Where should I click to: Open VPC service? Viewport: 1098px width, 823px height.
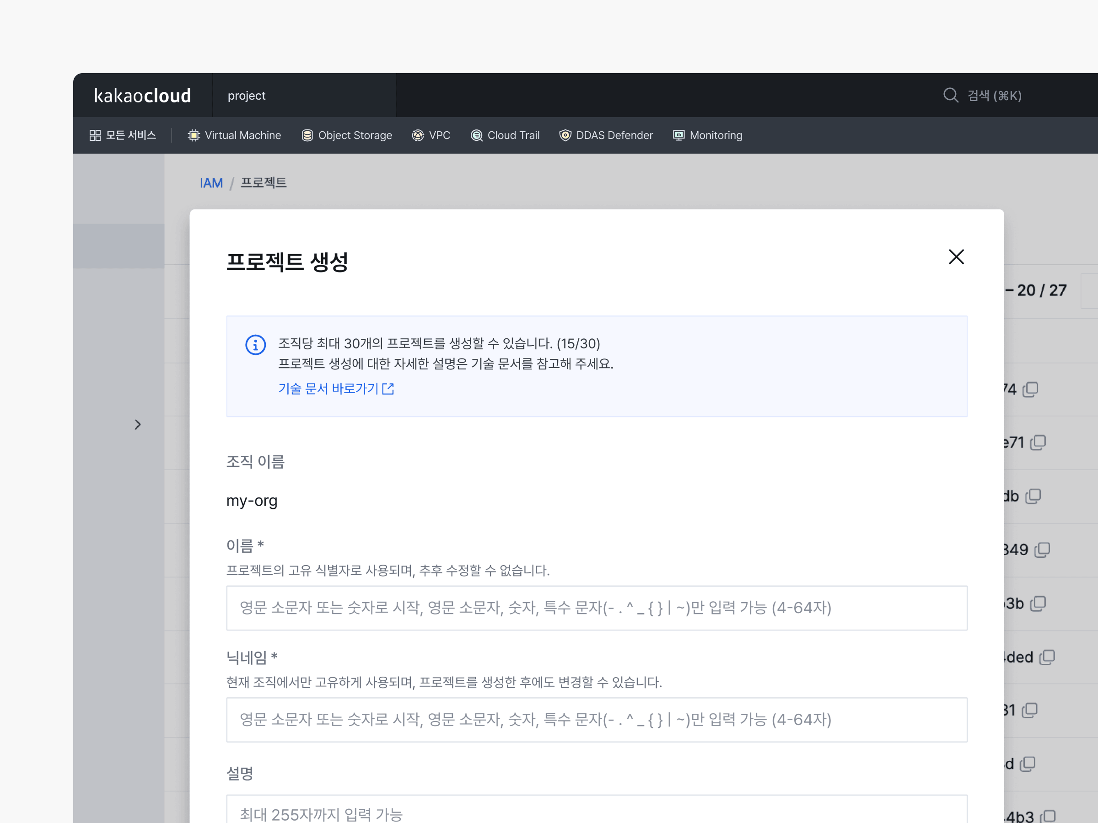click(x=431, y=135)
